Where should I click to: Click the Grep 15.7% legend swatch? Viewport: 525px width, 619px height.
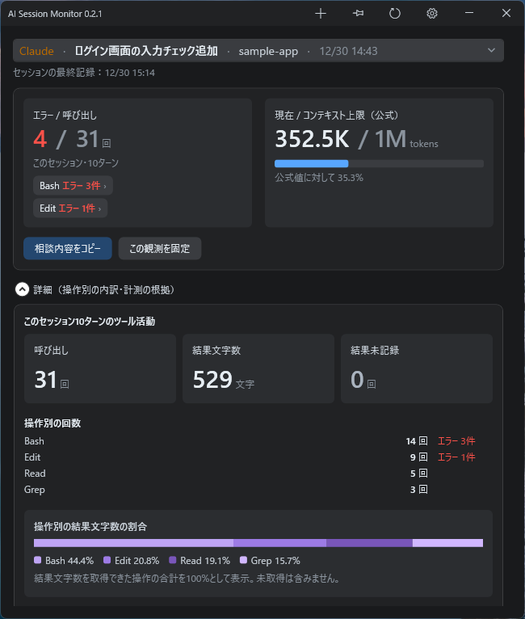[x=243, y=560]
